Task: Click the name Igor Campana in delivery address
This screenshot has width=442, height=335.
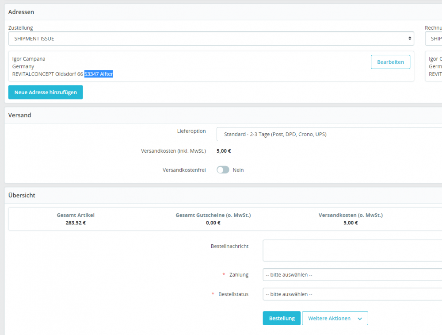Action: tap(29, 59)
